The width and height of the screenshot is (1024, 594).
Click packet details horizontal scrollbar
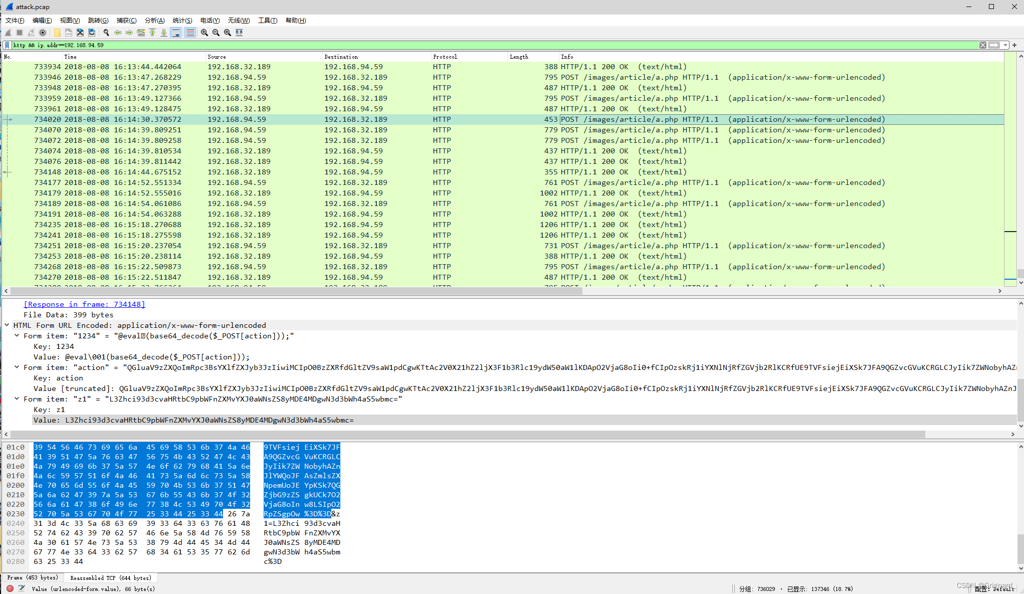pos(467,434)
